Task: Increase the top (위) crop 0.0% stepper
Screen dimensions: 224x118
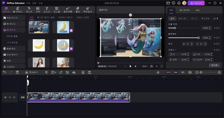Action: (x=188, y=53)
